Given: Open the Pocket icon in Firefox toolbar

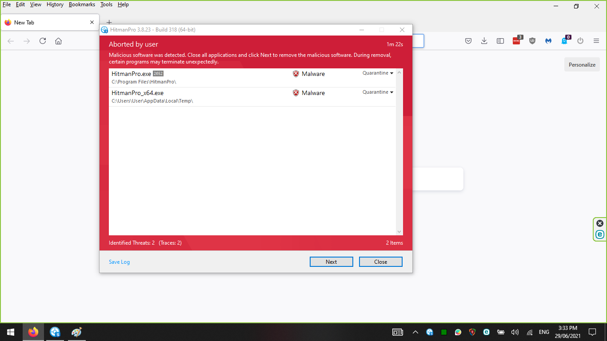Looking at the screenshot, I should coord(468,41).
